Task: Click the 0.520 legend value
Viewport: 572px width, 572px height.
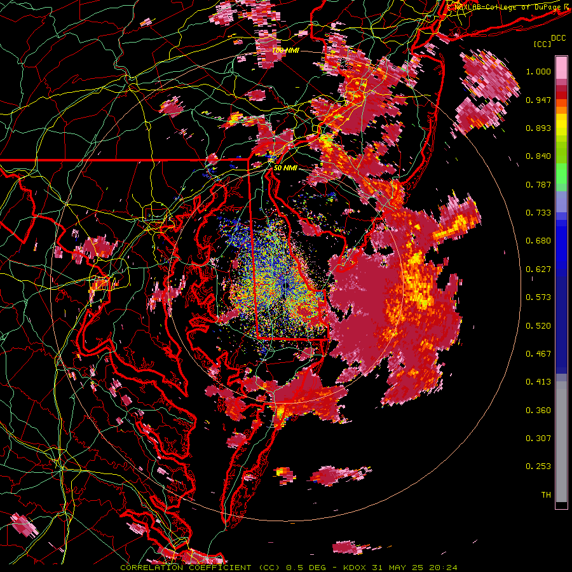Action: click(x=538, y=326)
